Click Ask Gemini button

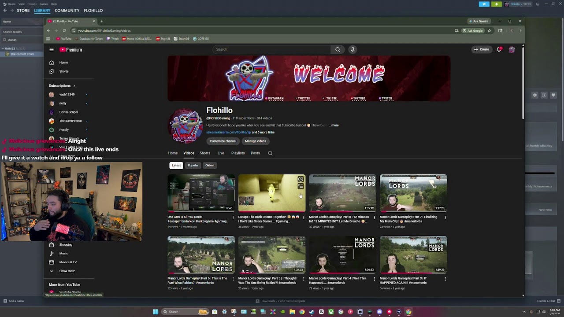point(479,21)
